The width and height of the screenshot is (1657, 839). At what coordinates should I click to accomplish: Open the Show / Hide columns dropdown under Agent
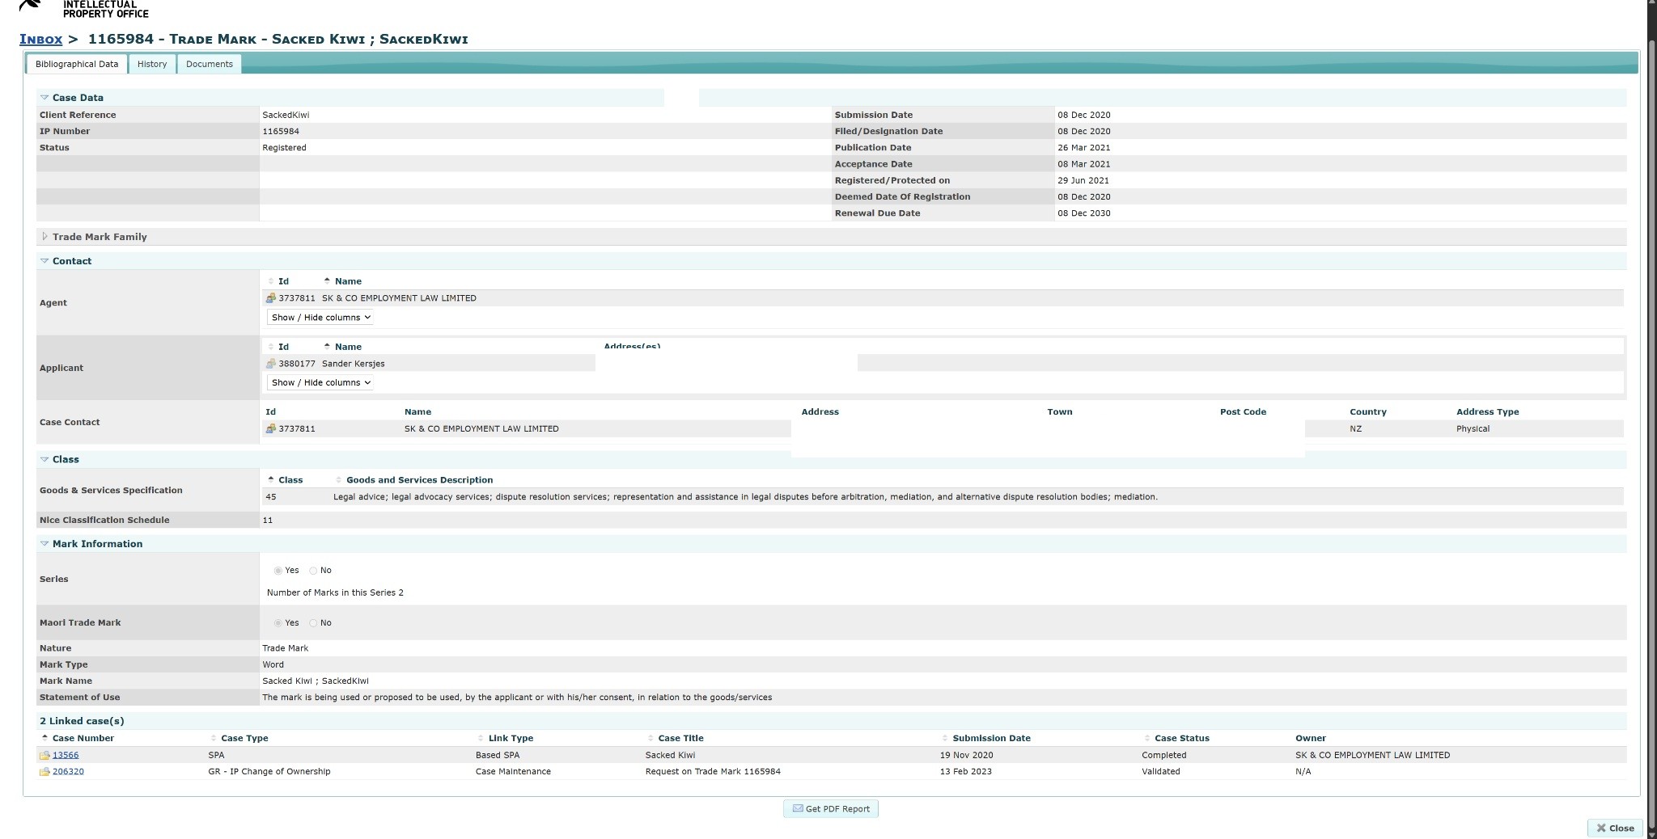[x=320, y=318]
